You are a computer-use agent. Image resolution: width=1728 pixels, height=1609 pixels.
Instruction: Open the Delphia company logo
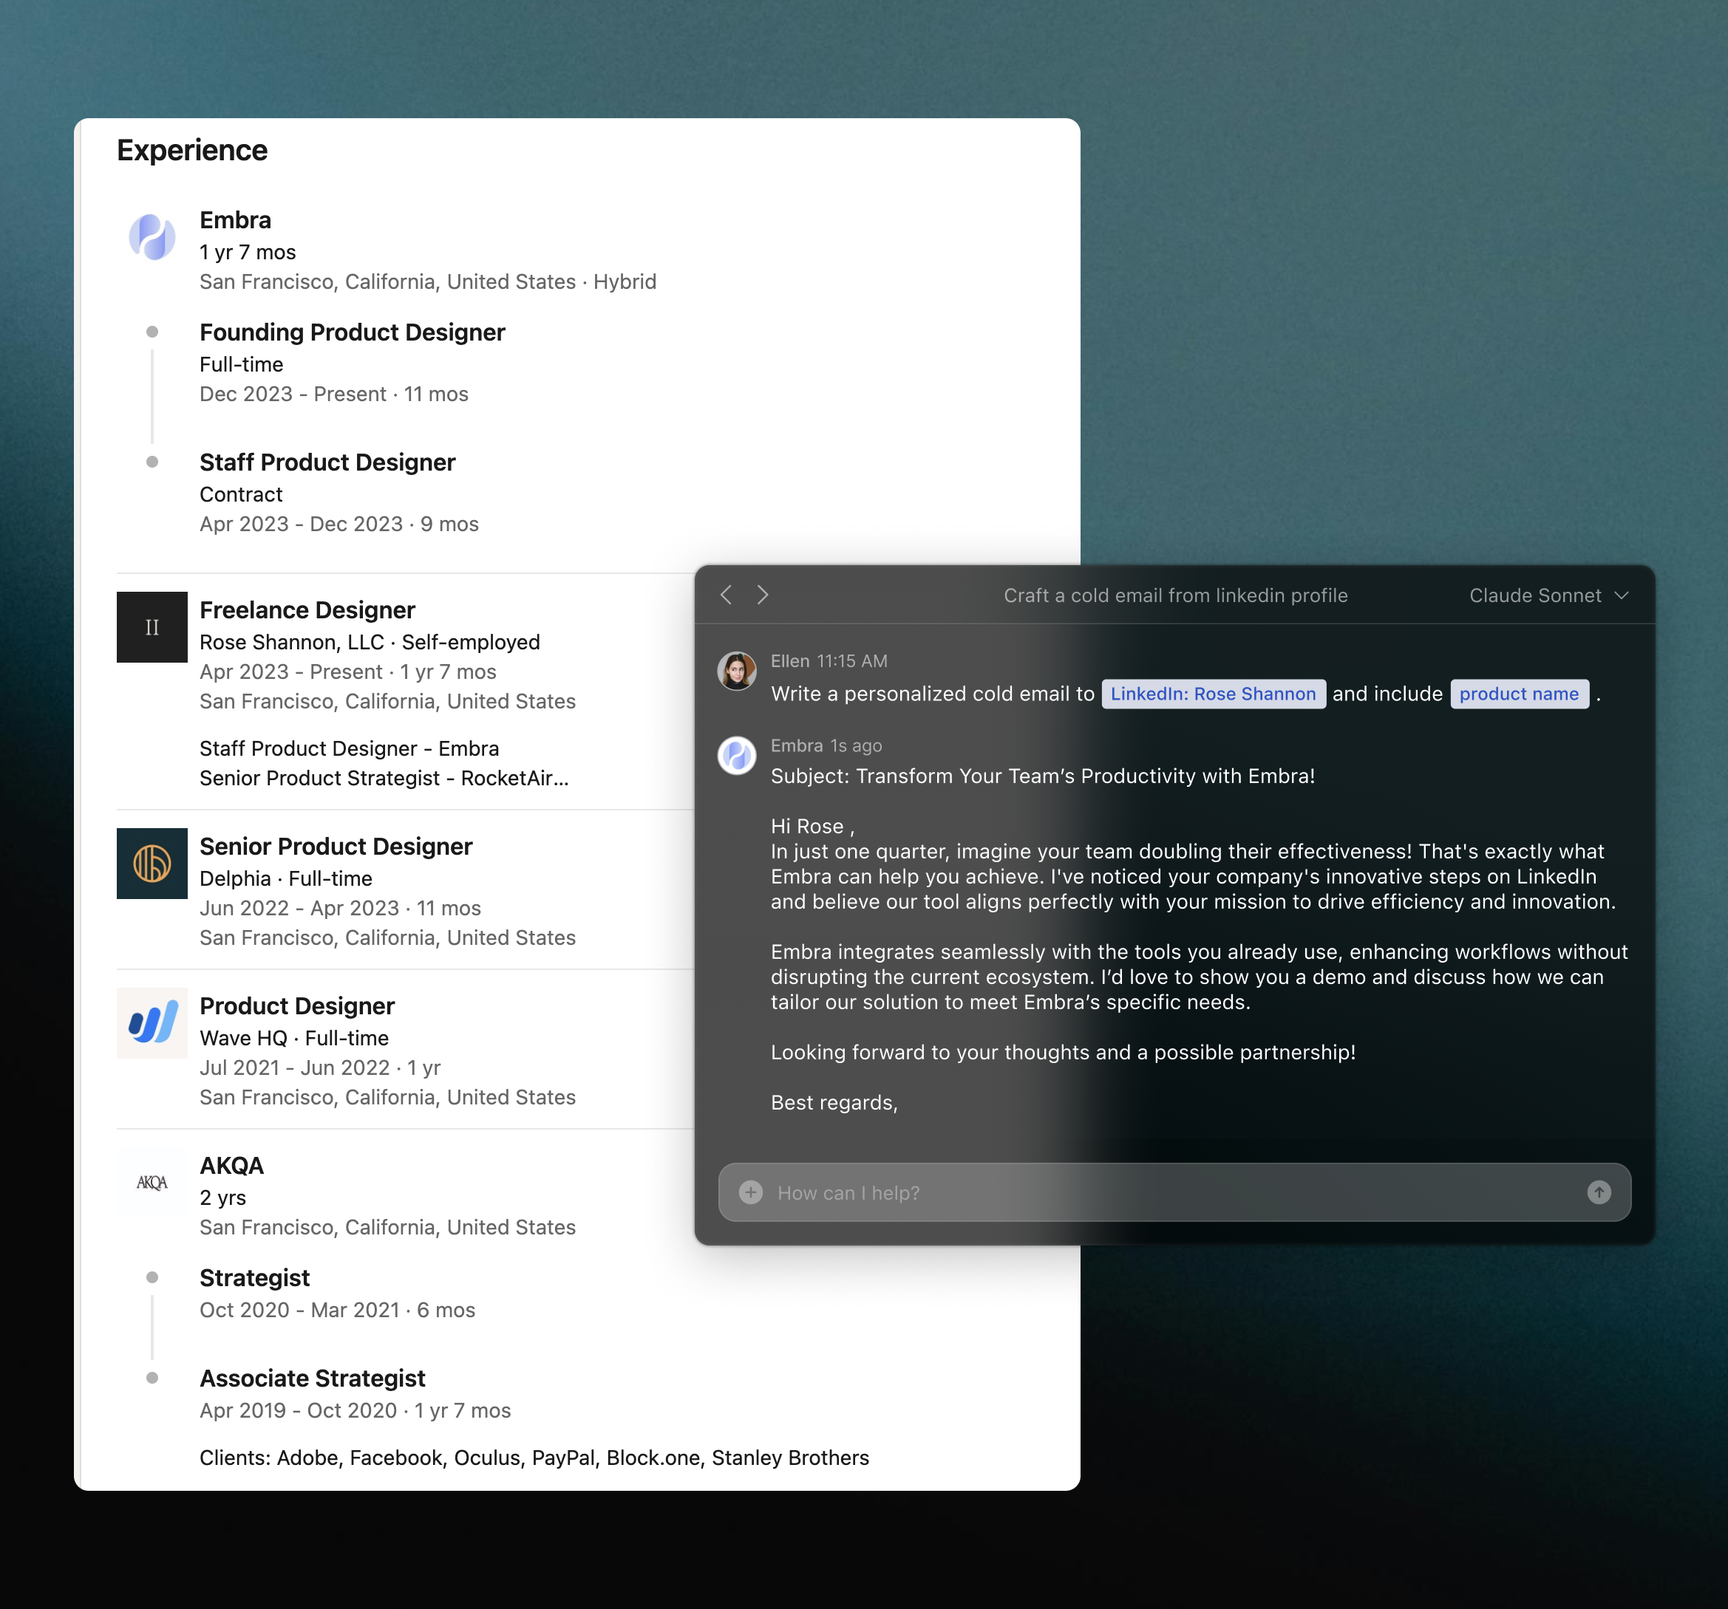pos(152,864)
